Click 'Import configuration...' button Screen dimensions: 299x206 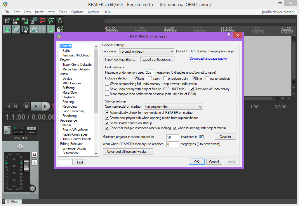[x=120, y=59]
